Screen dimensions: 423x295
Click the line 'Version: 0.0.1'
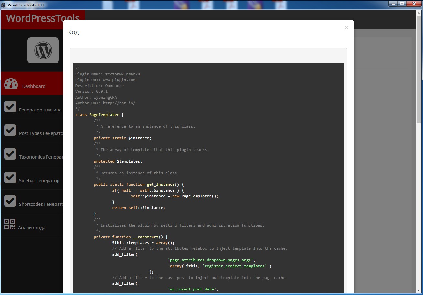(91, 91)
